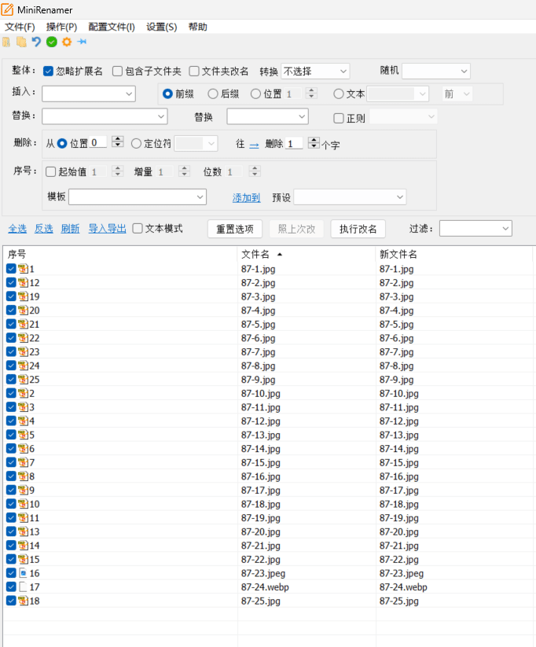Select the delete 从 位置 radio button
Image resolution: width=536 pixels, height=647 pixels.
[x=62, y=144]
